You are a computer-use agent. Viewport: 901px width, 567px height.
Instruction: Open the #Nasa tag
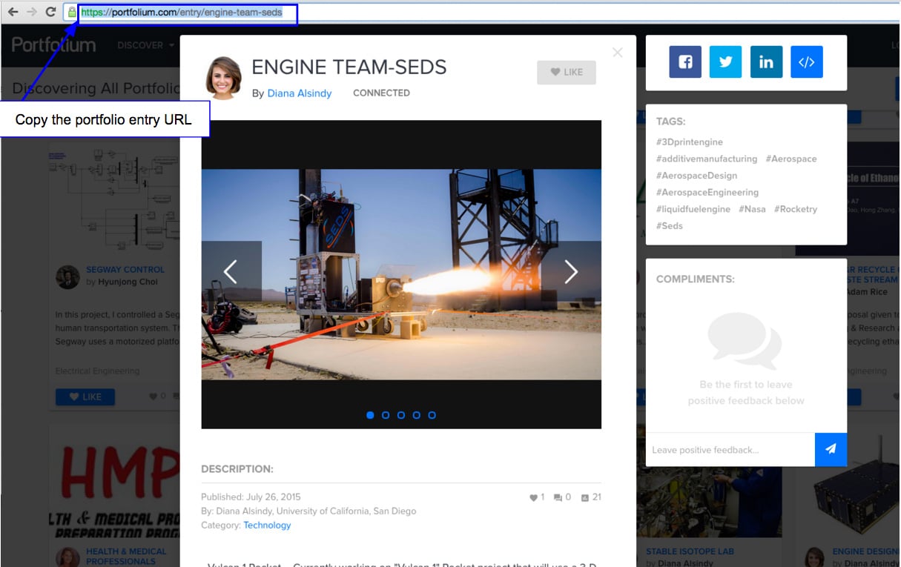click(752, 209)
